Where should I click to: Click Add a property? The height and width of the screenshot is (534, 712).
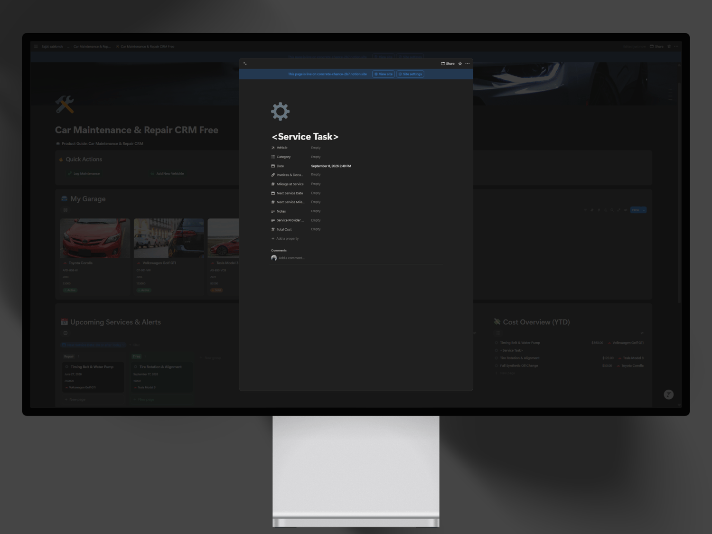(285, 239)
